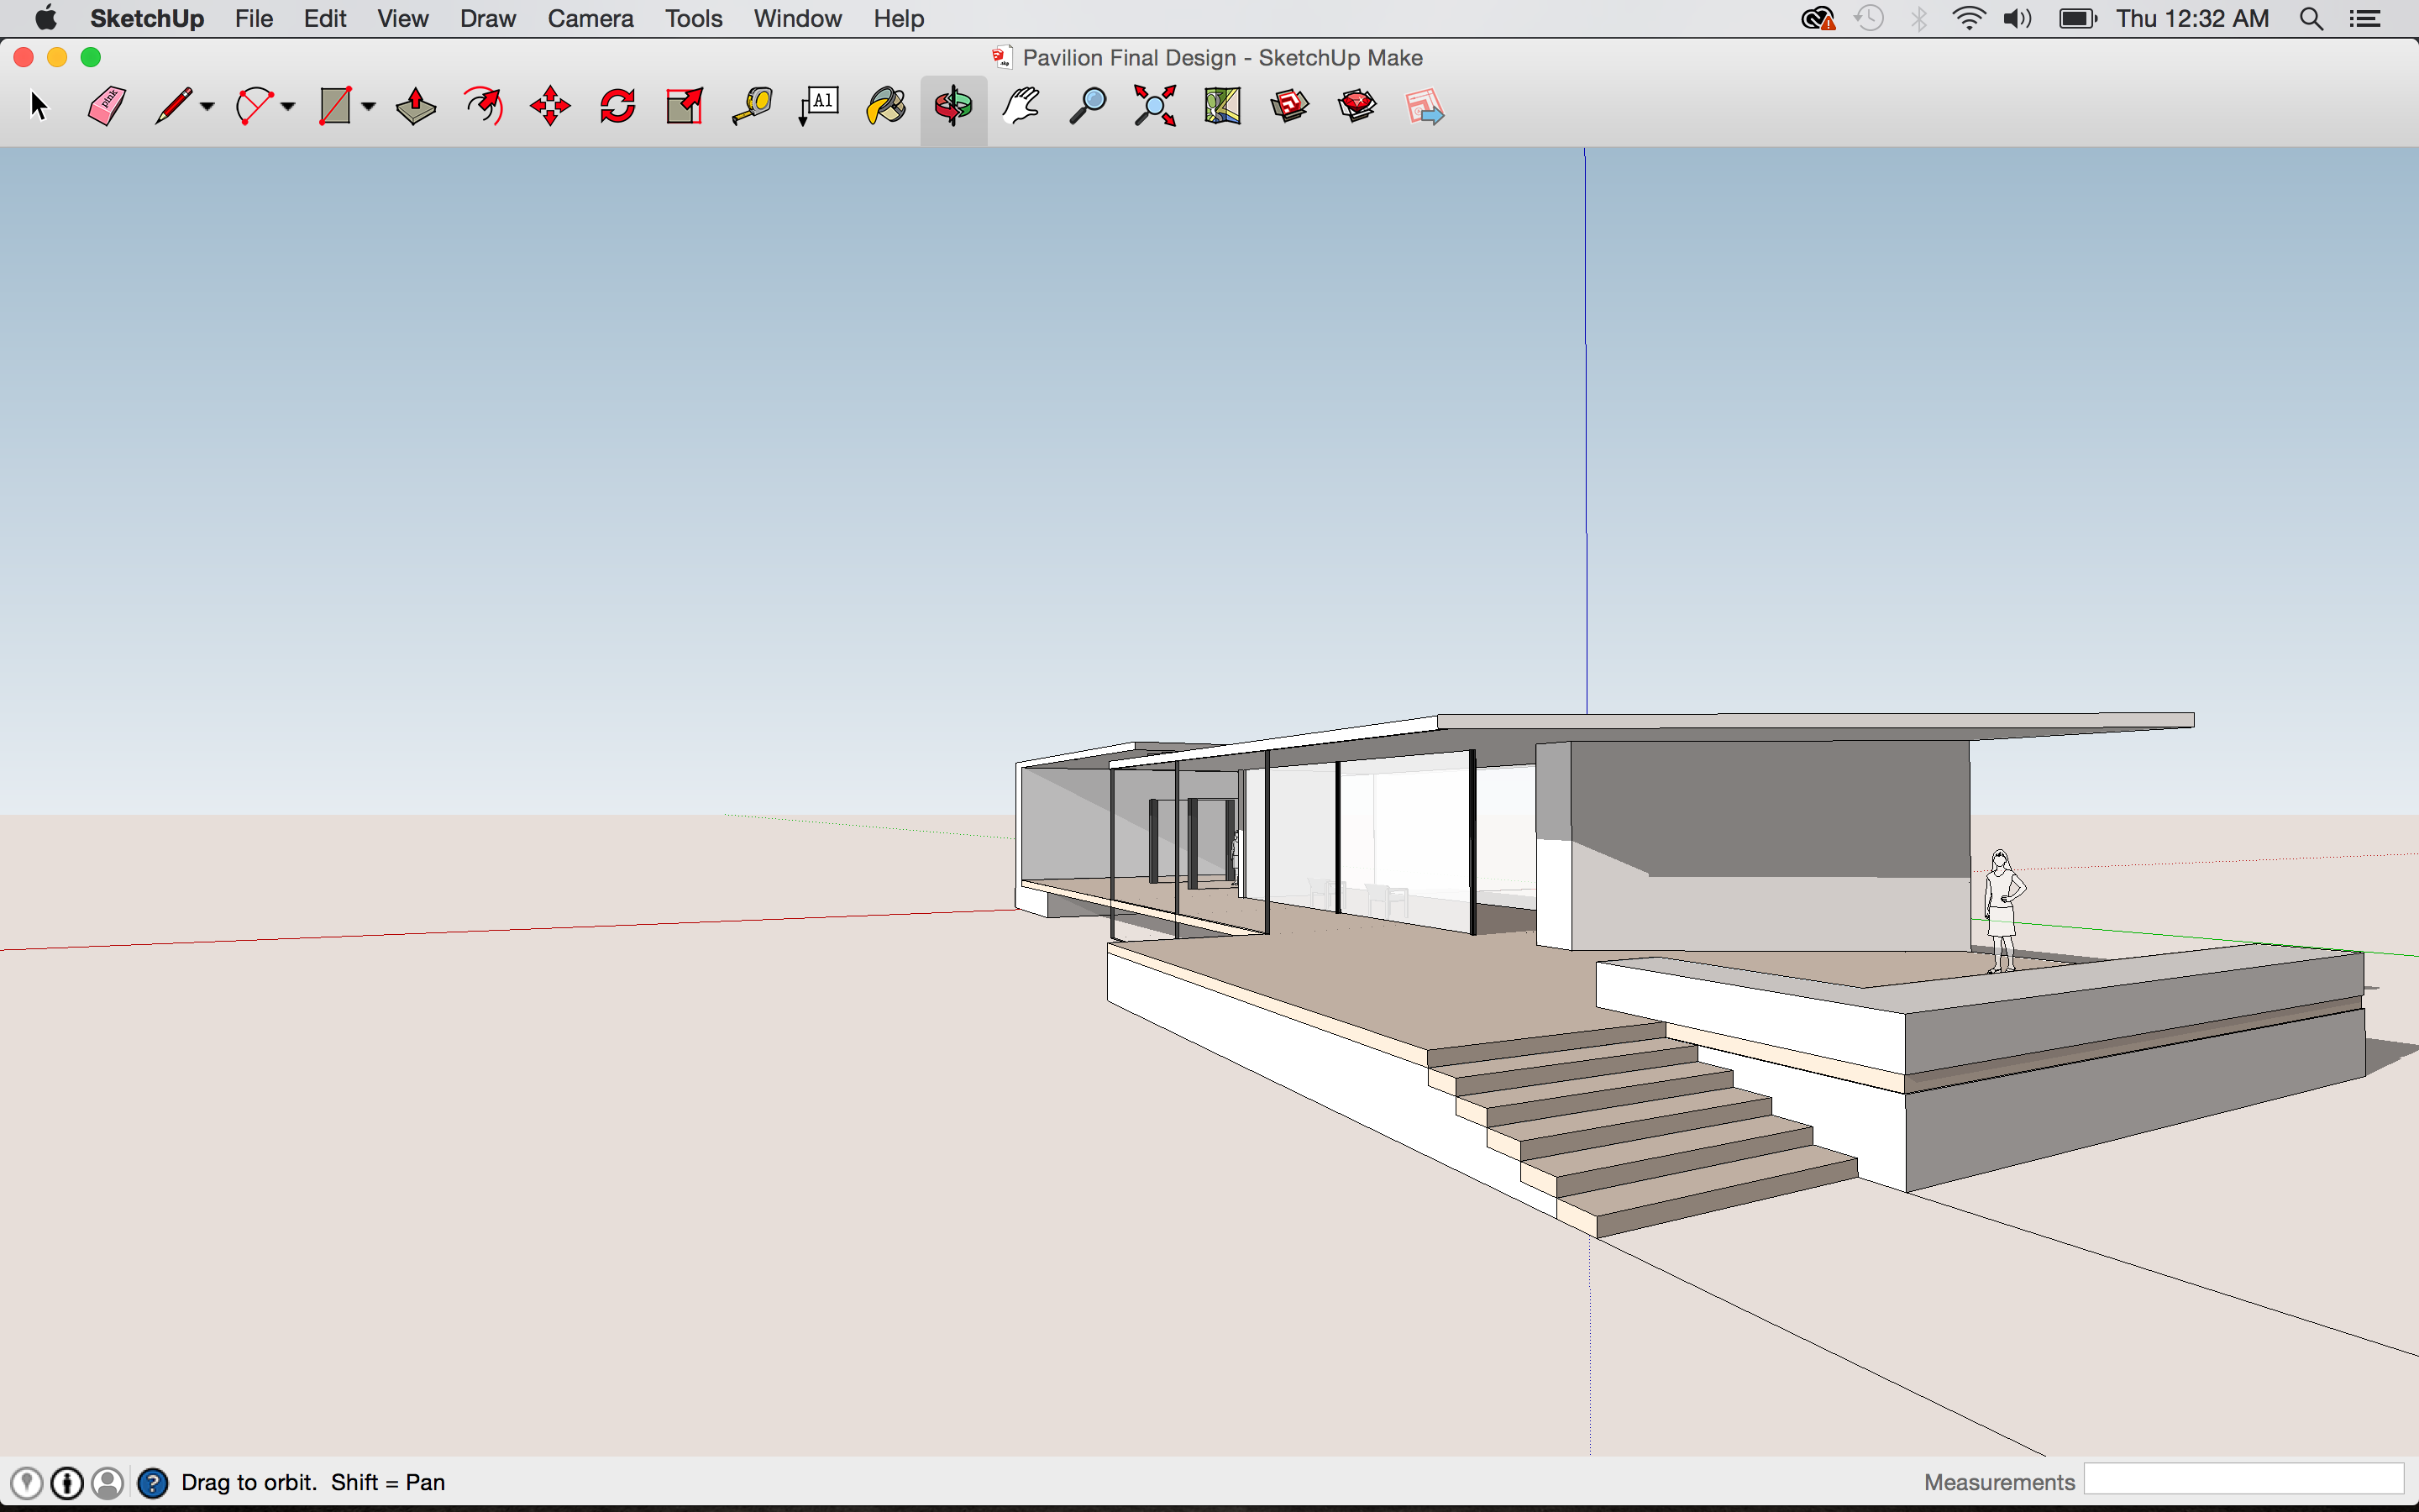Image resolution: width=2419 pixels, height=1512 pixels.
Task: Click the clock showing Thu 12:32 AM
Action: pos(2192,18)
